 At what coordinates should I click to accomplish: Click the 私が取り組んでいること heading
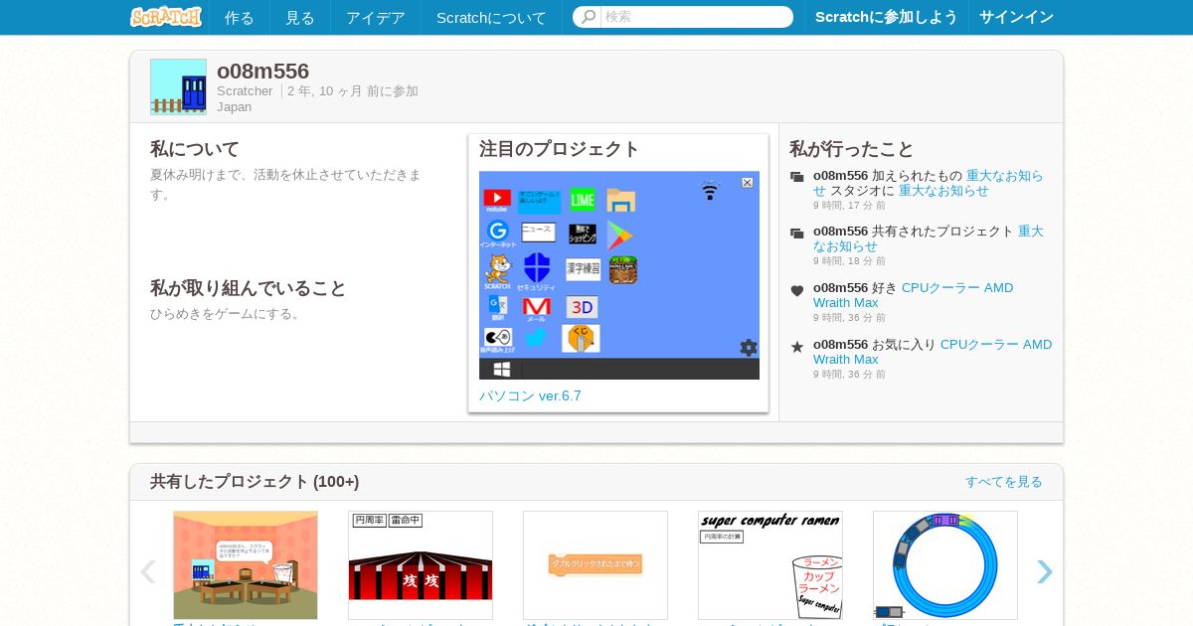coord(249,288)
